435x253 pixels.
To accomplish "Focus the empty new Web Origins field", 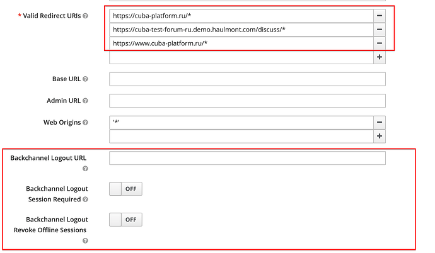I will pyautogui.click(x=241, y=136).
